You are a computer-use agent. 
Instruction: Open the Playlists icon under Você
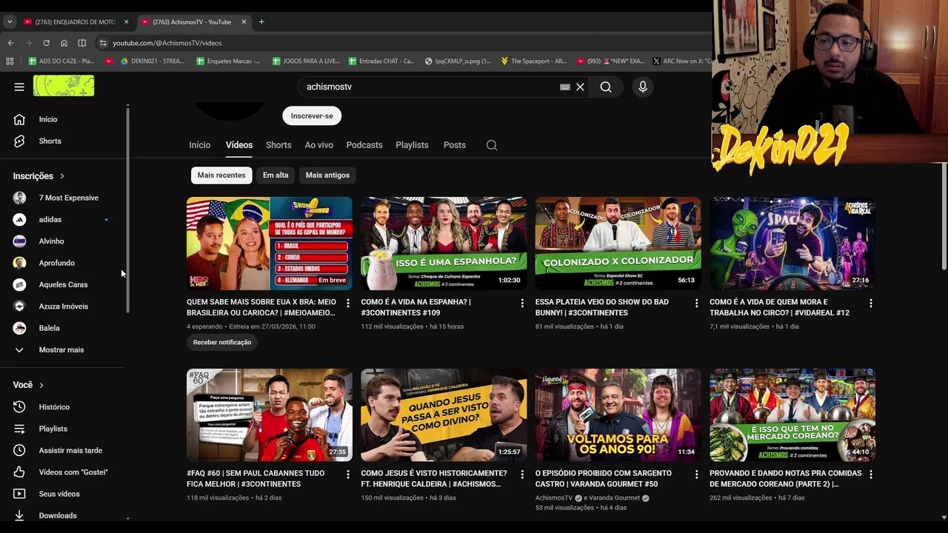point(19,429)
